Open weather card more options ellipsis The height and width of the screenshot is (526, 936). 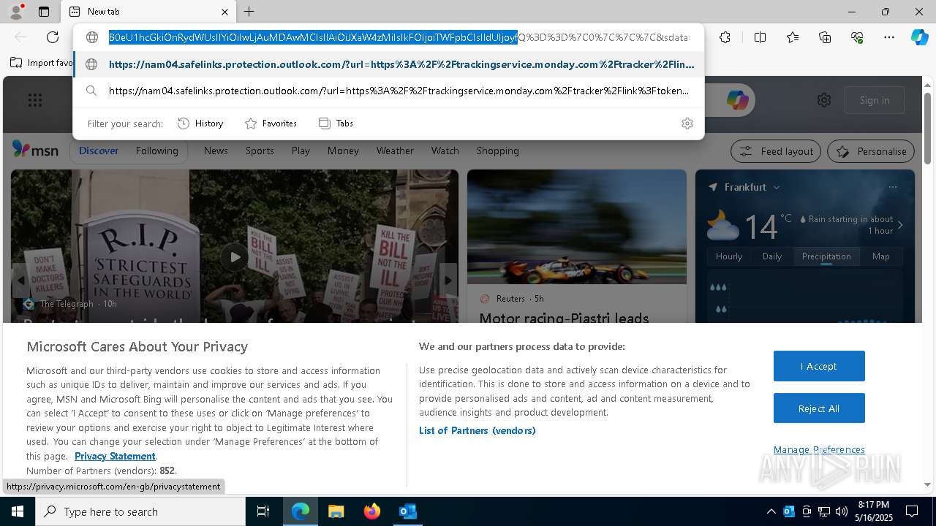pyautogui.click(x=893, y=187)
